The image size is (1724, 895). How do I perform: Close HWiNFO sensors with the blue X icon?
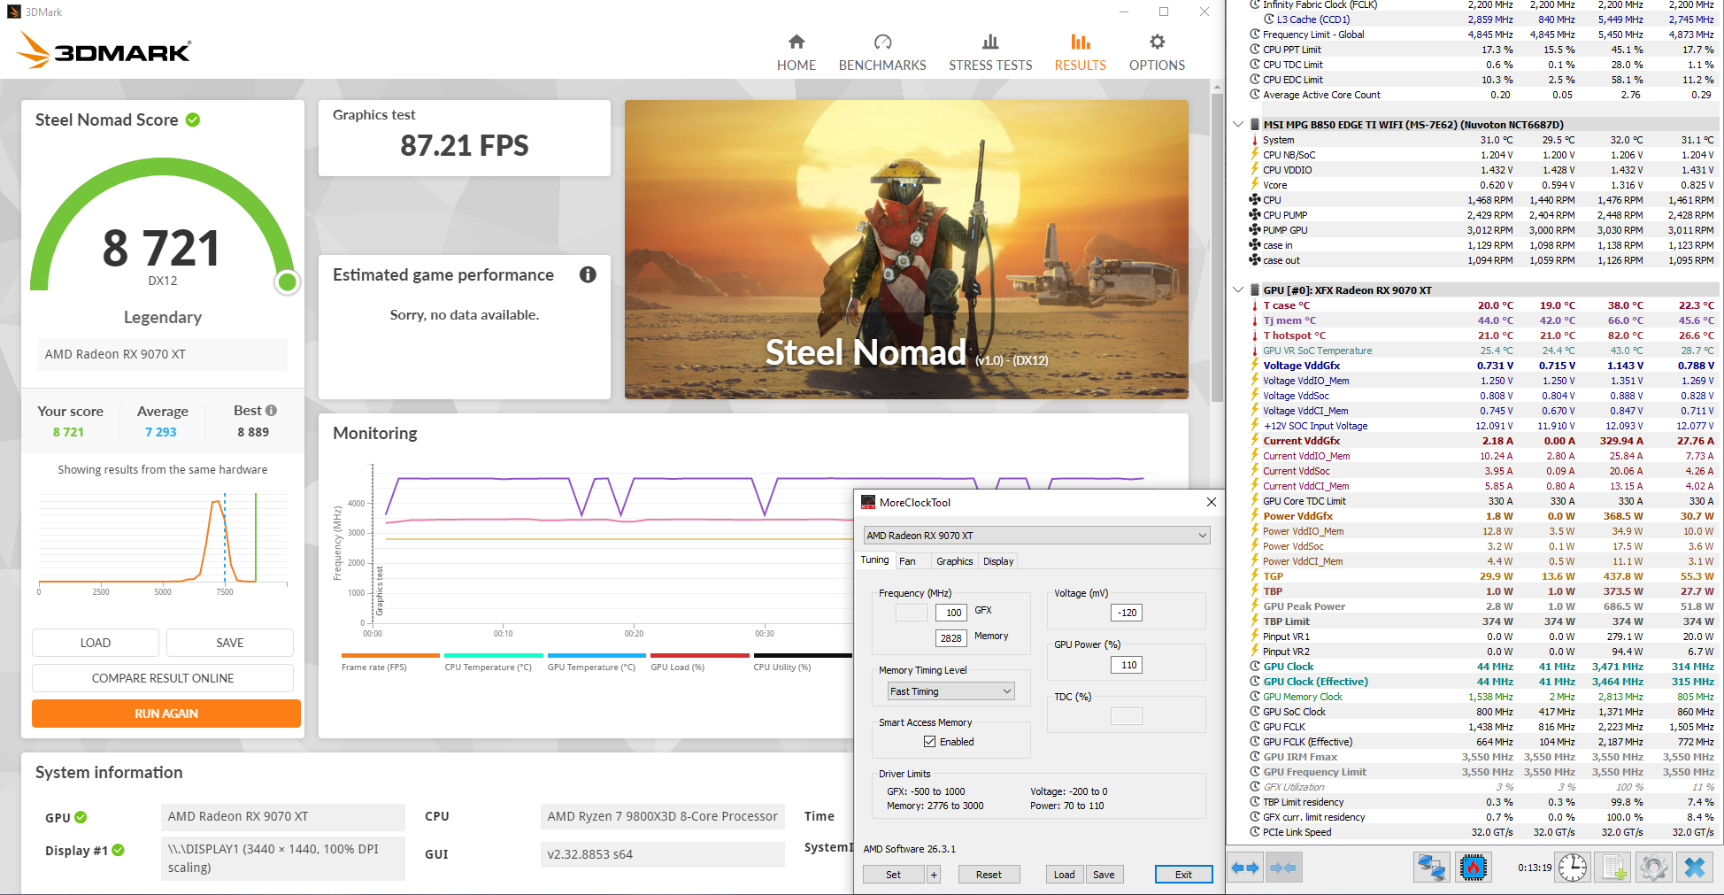coord(1695,868)
